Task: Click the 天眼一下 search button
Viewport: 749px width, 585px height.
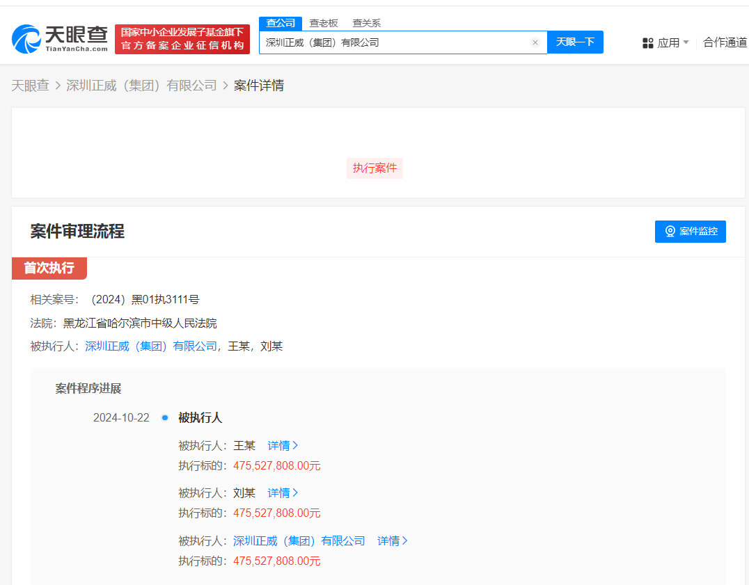Action: [x=575, y=42]
